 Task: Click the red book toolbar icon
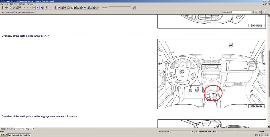tap(65, 8)
